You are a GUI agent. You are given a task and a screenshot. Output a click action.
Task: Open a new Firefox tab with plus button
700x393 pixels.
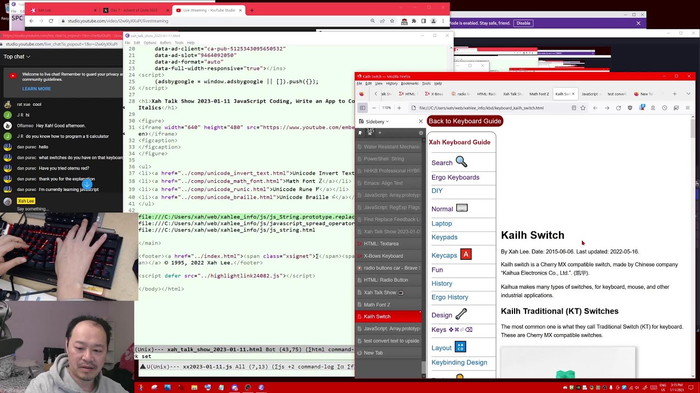tap(674, 94)
